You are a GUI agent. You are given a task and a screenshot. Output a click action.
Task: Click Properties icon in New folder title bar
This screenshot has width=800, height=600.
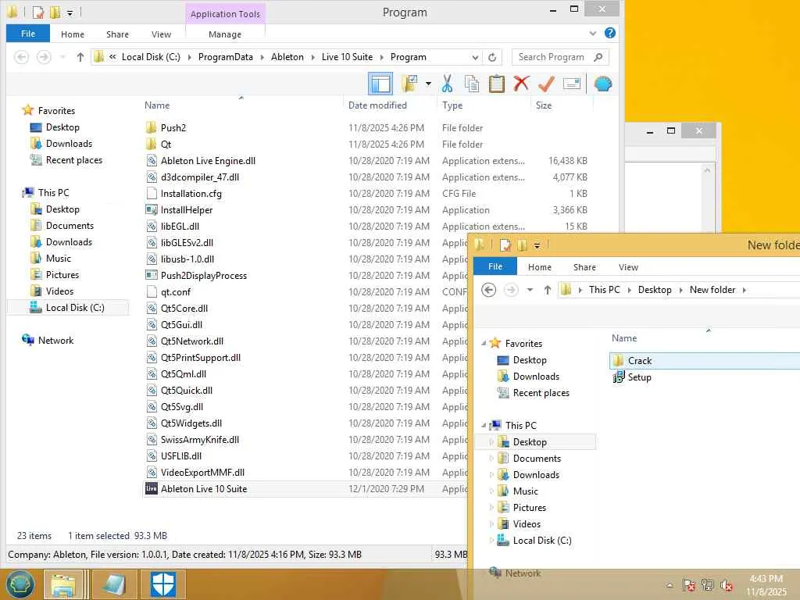505,245
